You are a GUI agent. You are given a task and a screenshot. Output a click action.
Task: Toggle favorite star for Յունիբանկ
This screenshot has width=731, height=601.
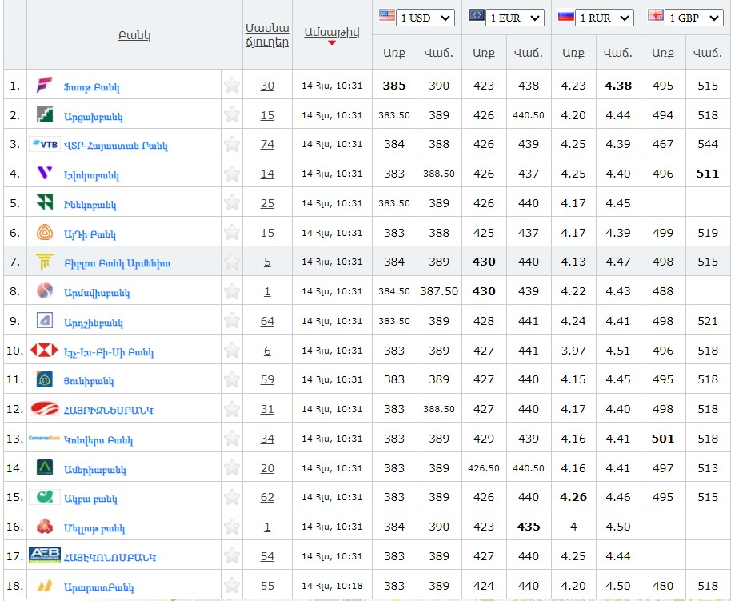click(x=232, y=379)
